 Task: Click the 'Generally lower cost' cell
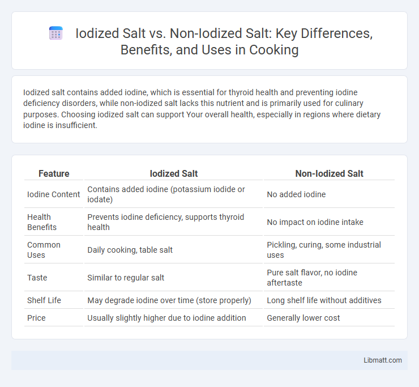[329, 318]
